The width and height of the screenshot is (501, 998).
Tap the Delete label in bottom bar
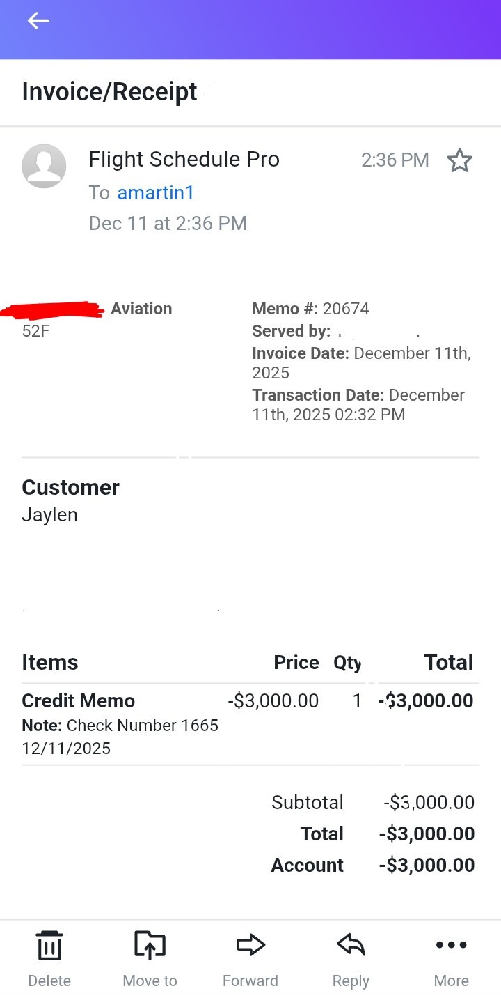click(x=49, y=981)
